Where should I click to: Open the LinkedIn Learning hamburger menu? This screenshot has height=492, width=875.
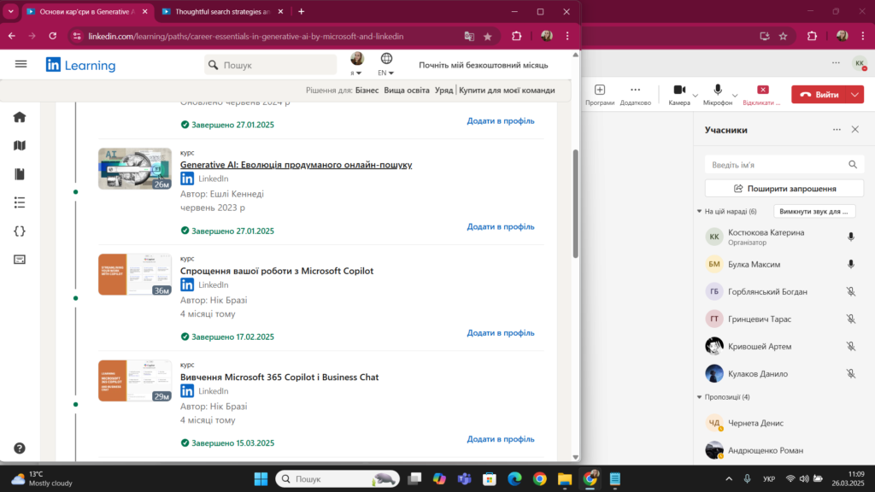21,64
